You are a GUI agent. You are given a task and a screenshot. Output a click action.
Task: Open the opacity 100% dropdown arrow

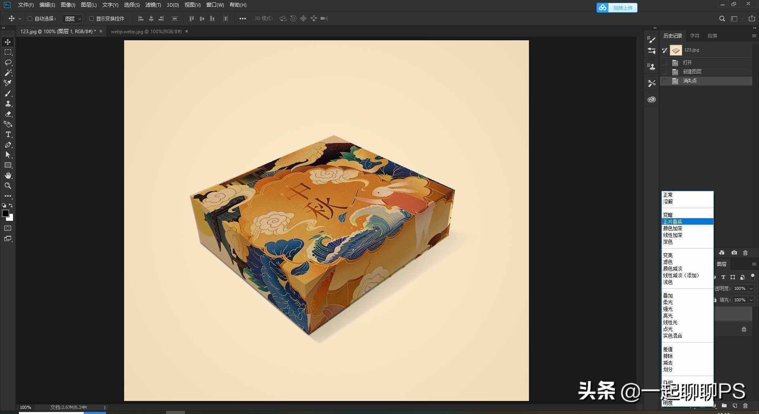[751, 288]
